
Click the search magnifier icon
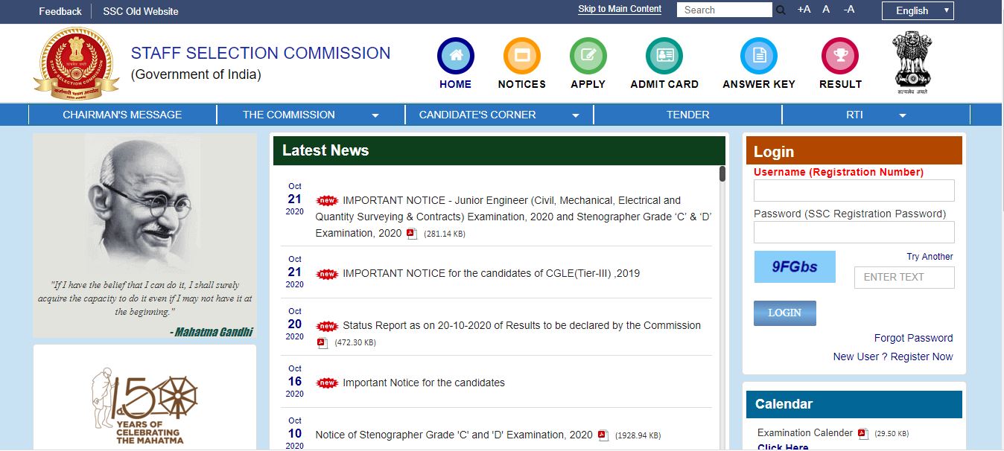click(781, 10)
